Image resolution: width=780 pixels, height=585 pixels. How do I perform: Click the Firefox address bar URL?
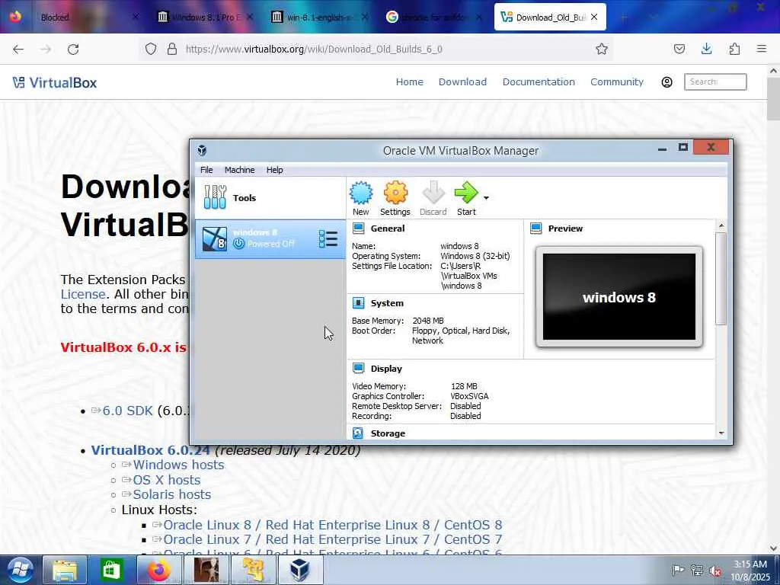click(314, 49)
